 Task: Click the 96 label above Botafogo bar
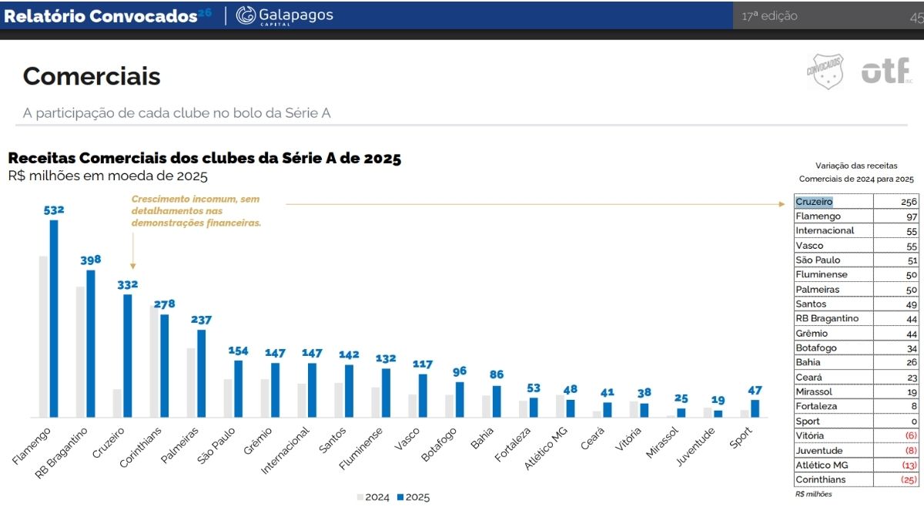(x=460, y=371)
